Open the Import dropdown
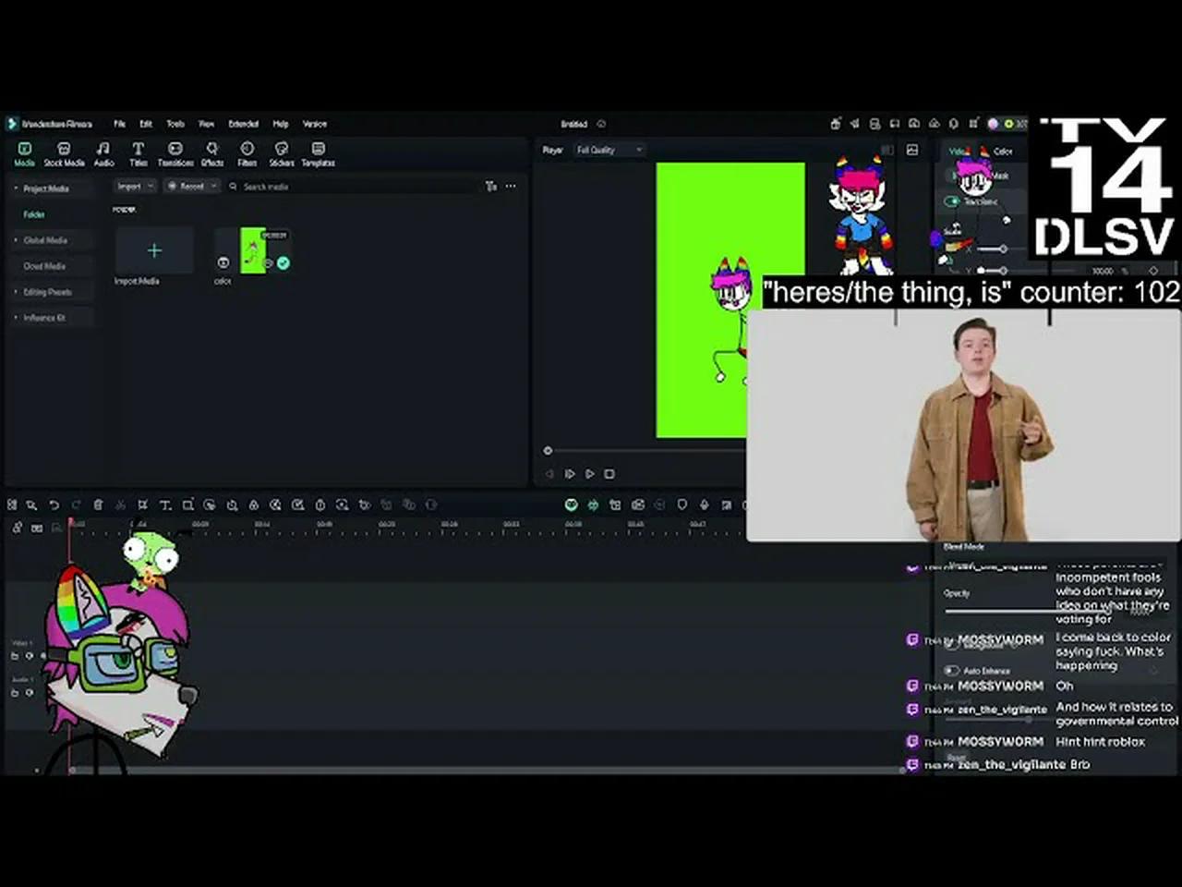Image resolution: width=1182 pixels, height=887 pixels. (135, 187)
